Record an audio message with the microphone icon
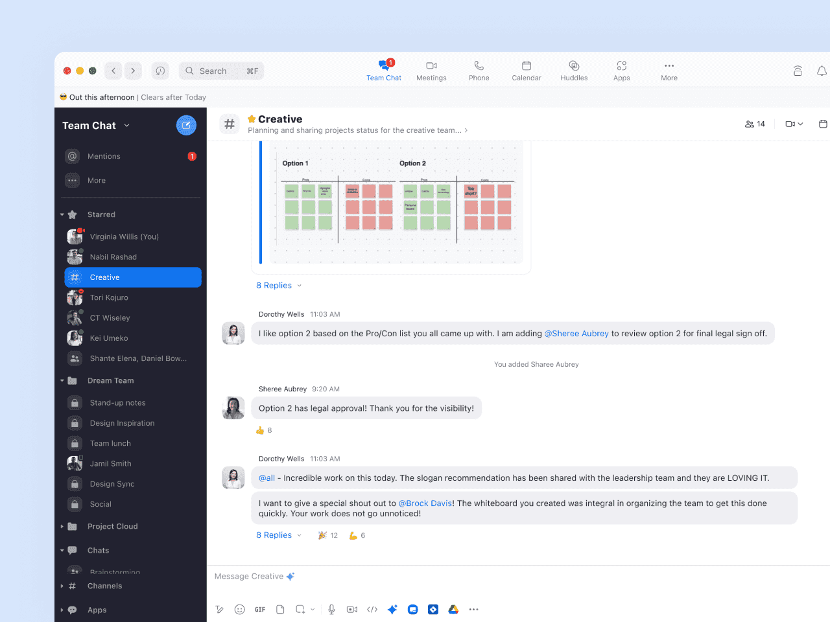 click(331, 609)
